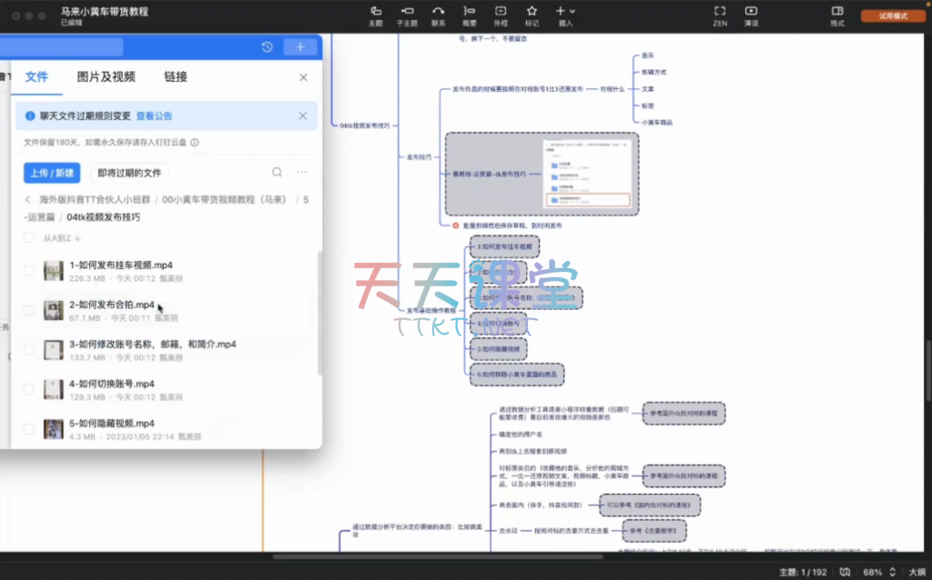Viewport: 932px width, 580px height.
Task: Click the 上传 / 新建 button
Action: pyautogui.click(x=52, y=173)
